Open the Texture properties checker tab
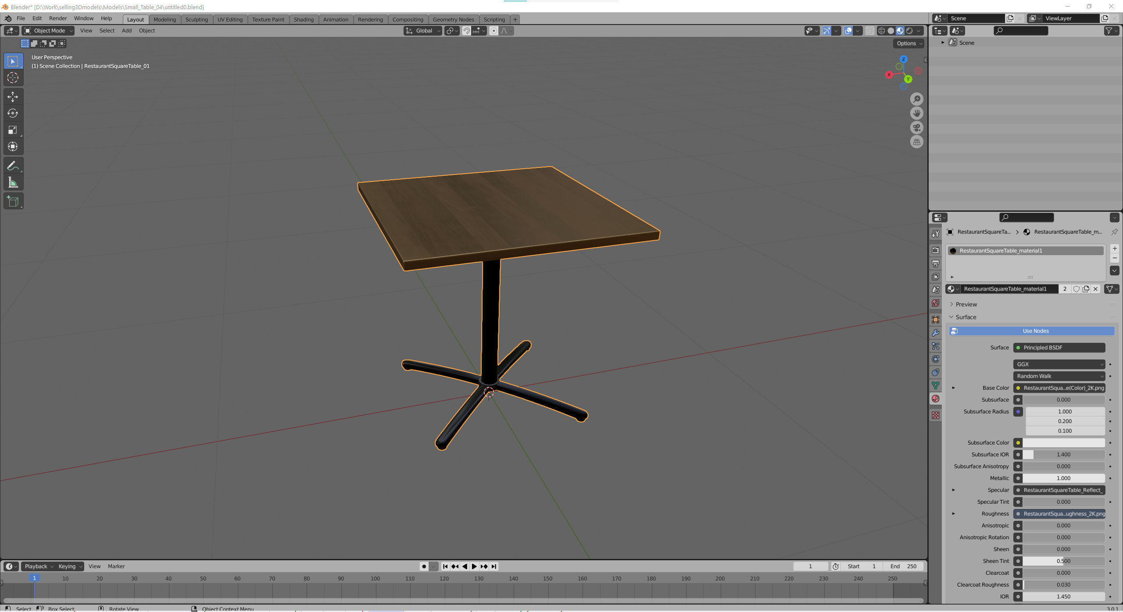 coord(936,415)
